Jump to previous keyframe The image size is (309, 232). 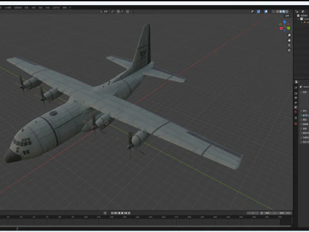point(115,213)
